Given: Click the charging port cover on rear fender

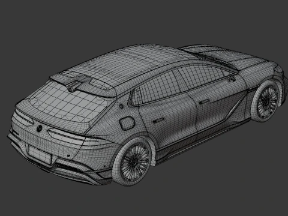Looking at the screenshot, I should pos(127,124).
